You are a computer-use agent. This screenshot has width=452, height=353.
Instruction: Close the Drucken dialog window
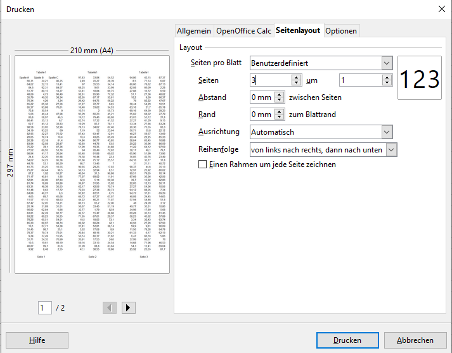(x=441, y=9)
